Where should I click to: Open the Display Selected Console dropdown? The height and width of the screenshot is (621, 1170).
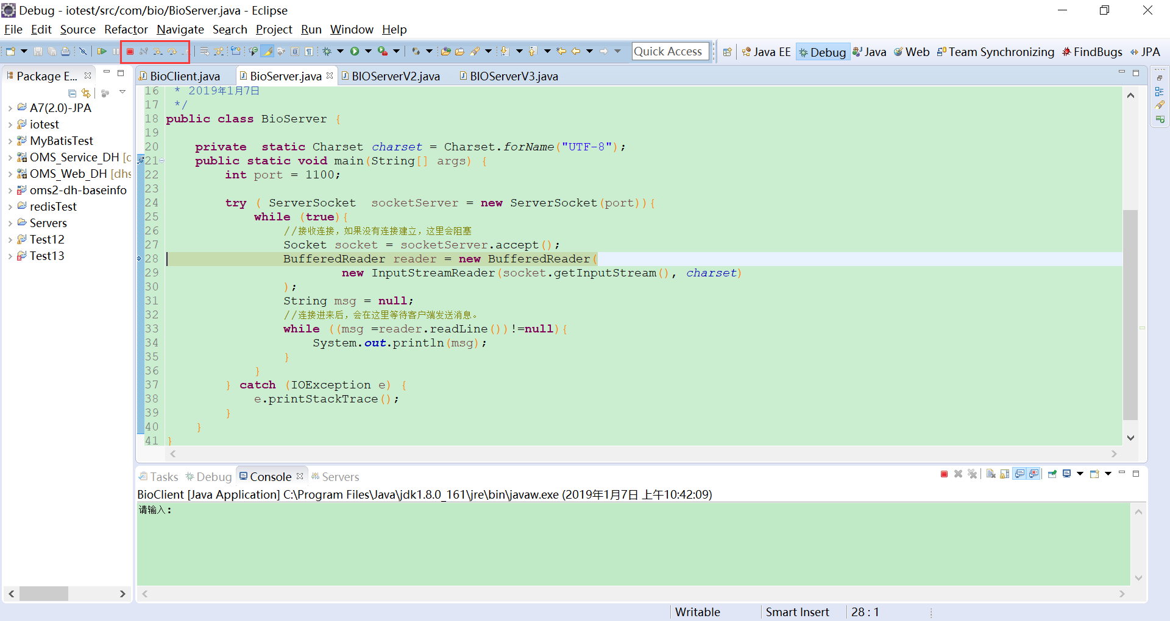[x=1080, y=474]
